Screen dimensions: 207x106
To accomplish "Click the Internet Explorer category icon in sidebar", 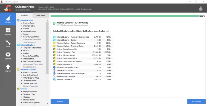I will 18,45.
